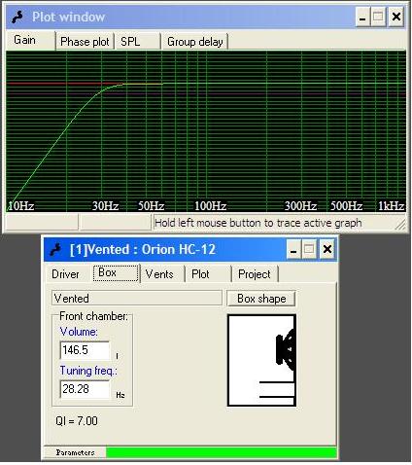
Task: Click the Box shape button
Action: tap(261, 299)
